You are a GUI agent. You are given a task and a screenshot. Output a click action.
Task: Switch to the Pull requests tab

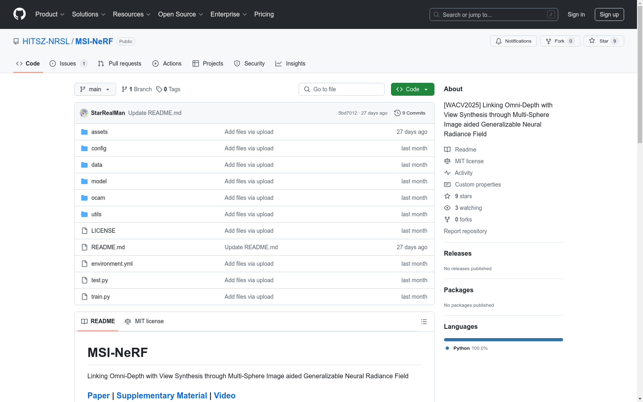click(120, 64)
